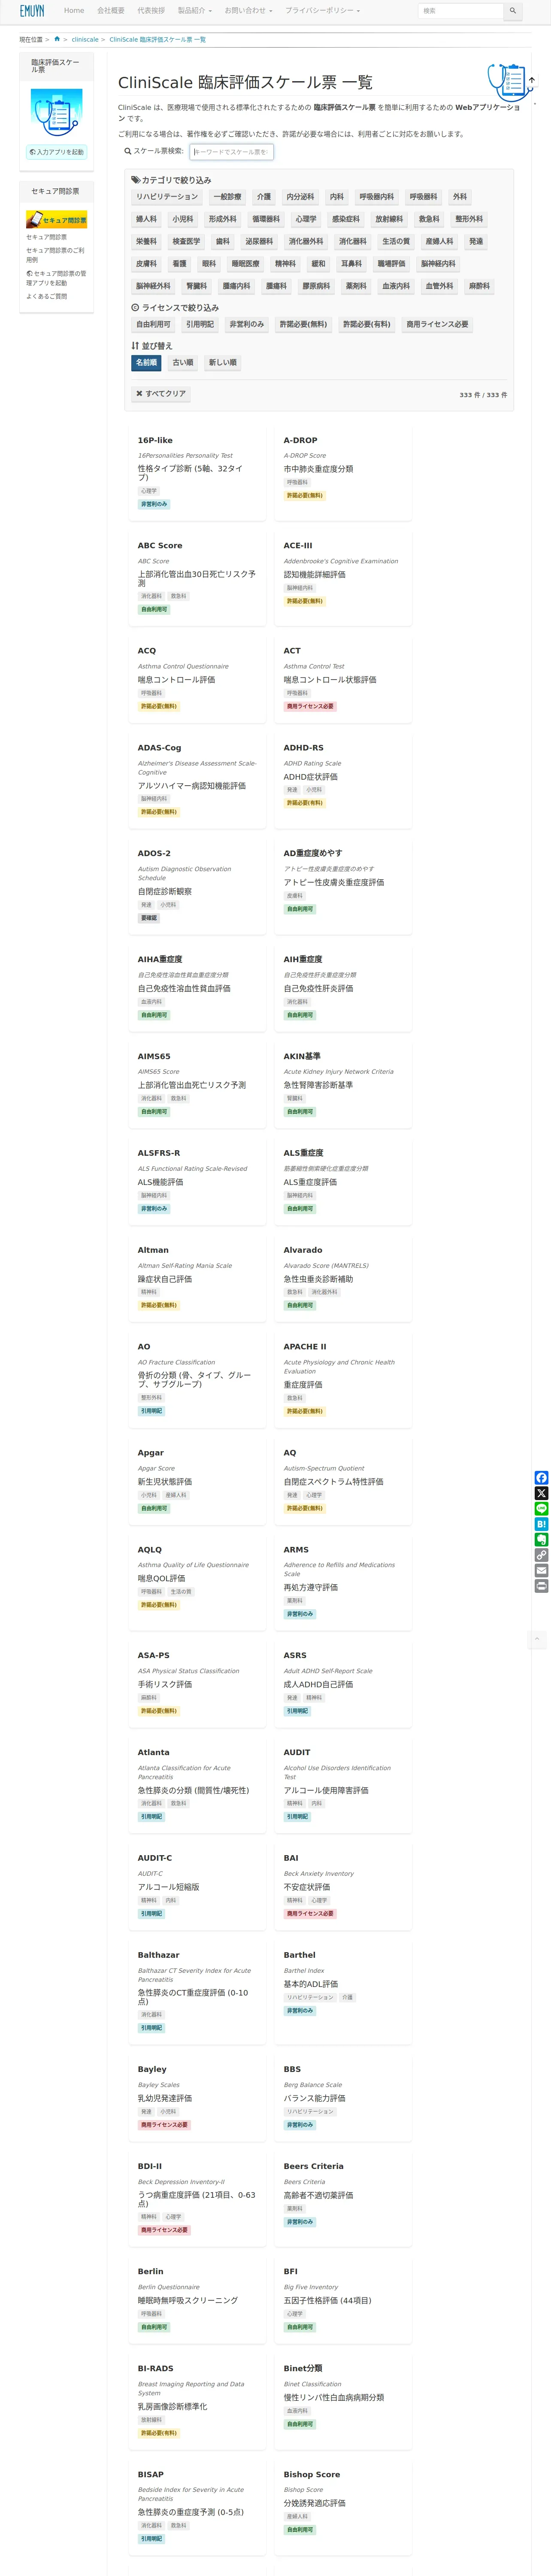
Task: Click the home icon in the breadcrumb
Action: (57, 39)
